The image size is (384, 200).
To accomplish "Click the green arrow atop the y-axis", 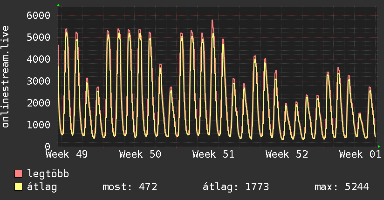I will coord(58,5).
